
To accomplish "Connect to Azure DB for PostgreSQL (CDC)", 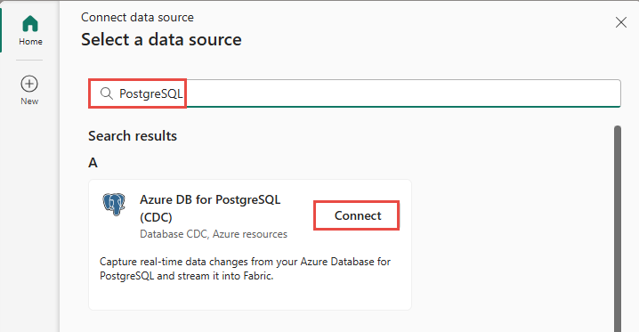I will pos(357,215).
